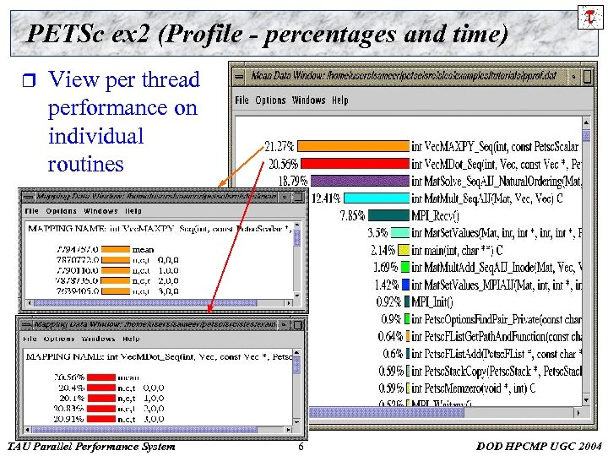Select the int VecMAXPY_Seq routine label
This screenshot has height=456, width=608.
tap(495, 147)
